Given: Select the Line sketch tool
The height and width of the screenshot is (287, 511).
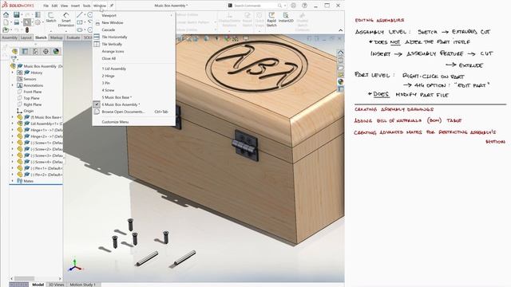Looking at the screenshot, I should [x=80, y=14].
